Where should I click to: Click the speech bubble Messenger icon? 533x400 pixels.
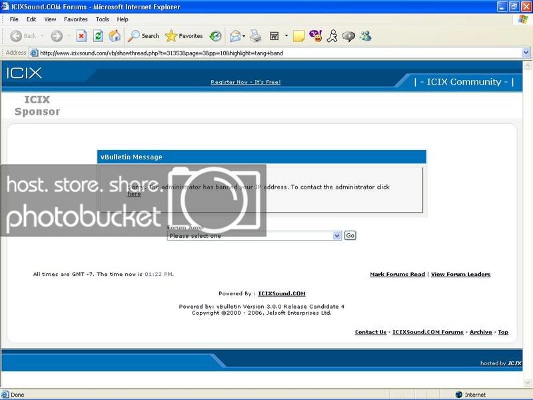[x=348, y=36]
